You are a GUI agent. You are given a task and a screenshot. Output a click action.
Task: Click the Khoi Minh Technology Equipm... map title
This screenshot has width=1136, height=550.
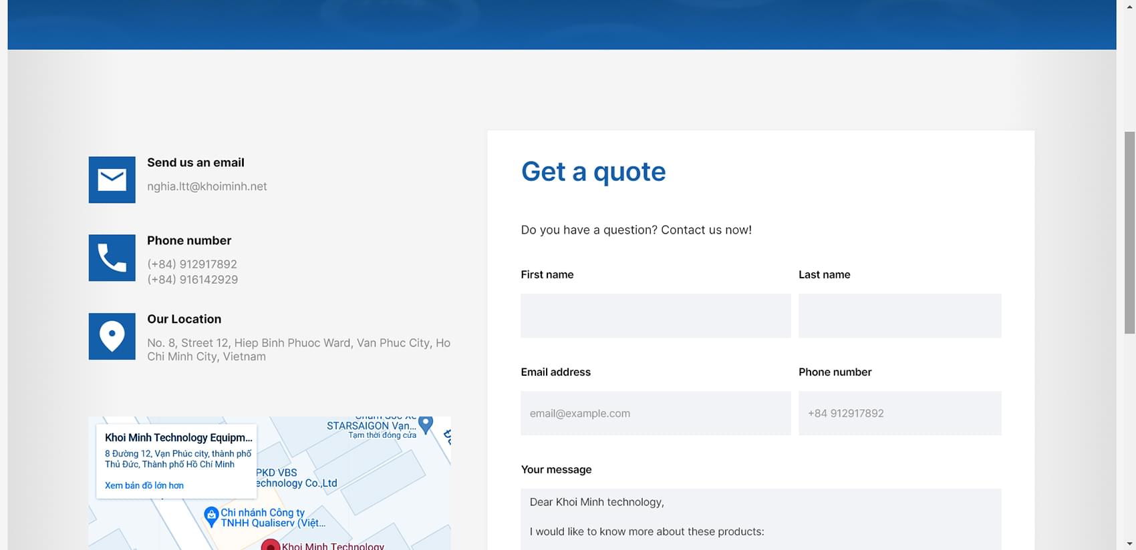click(x=178, y=438)
